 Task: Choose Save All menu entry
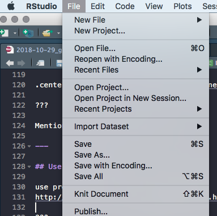135,176
